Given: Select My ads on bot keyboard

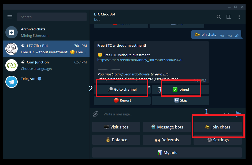Looking at the screenshot, I should (167, 152).
